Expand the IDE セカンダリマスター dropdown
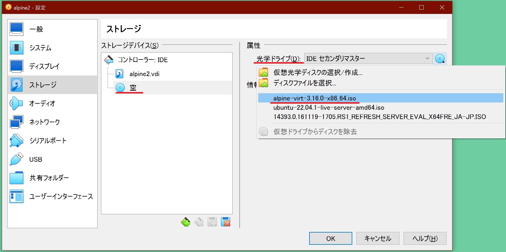The image size is (506, 252). tap(368, 59)
